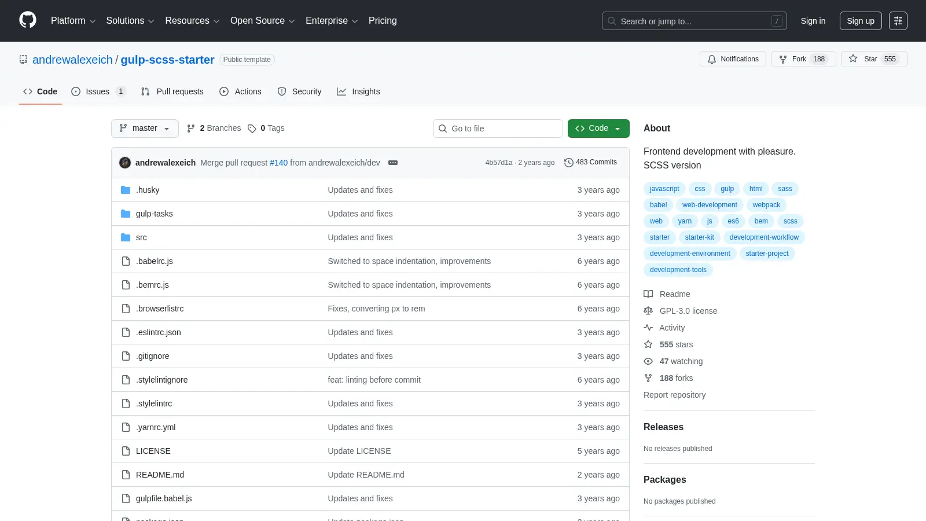Click the GitHub logo icon
This screenshot has height=521, width=926.
[x=28, y=20]
